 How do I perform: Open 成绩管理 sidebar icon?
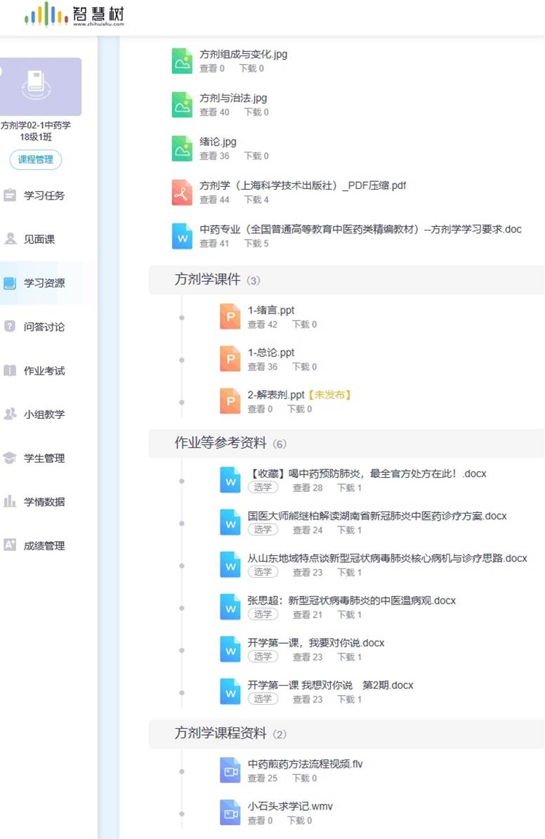[10, 545]
